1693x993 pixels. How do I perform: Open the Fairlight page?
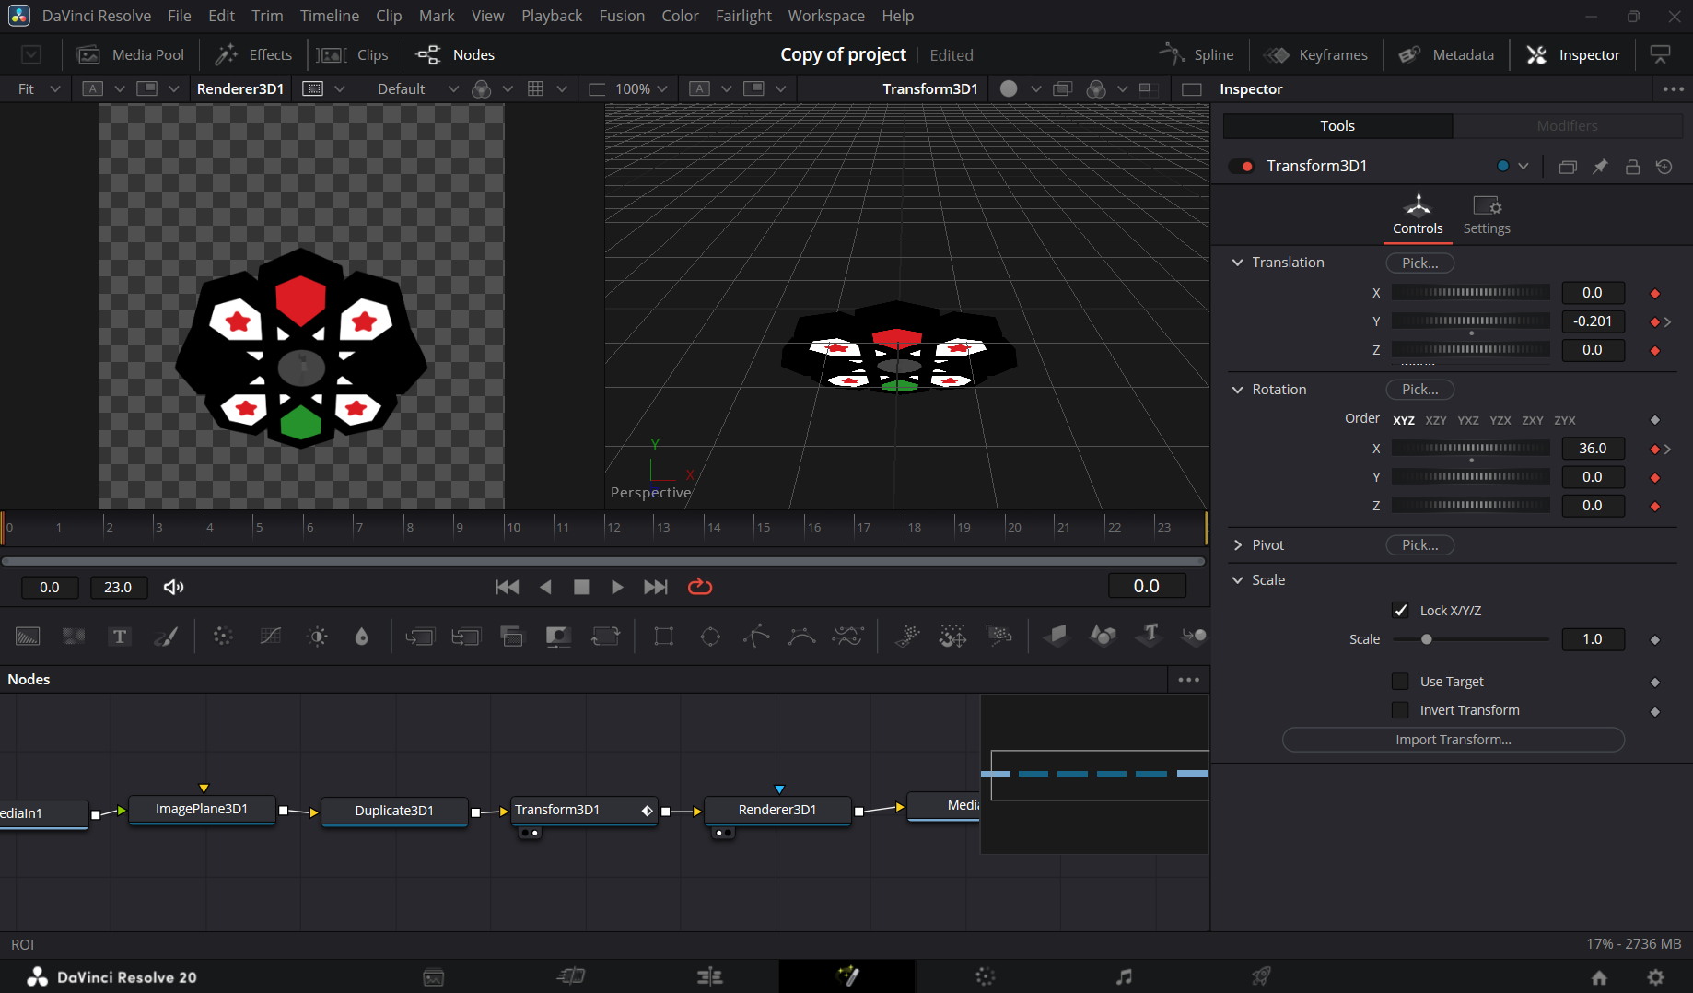point(1124,976)
